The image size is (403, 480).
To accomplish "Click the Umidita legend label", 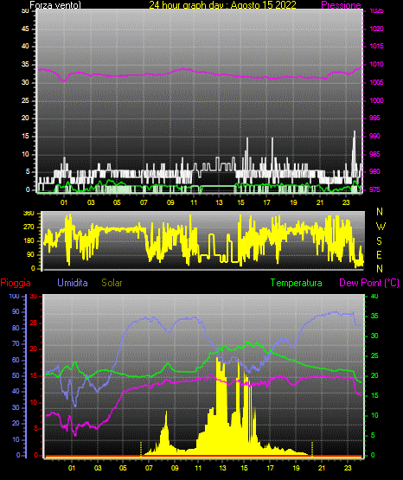I will pyautogui.click(x=73, y=283).
